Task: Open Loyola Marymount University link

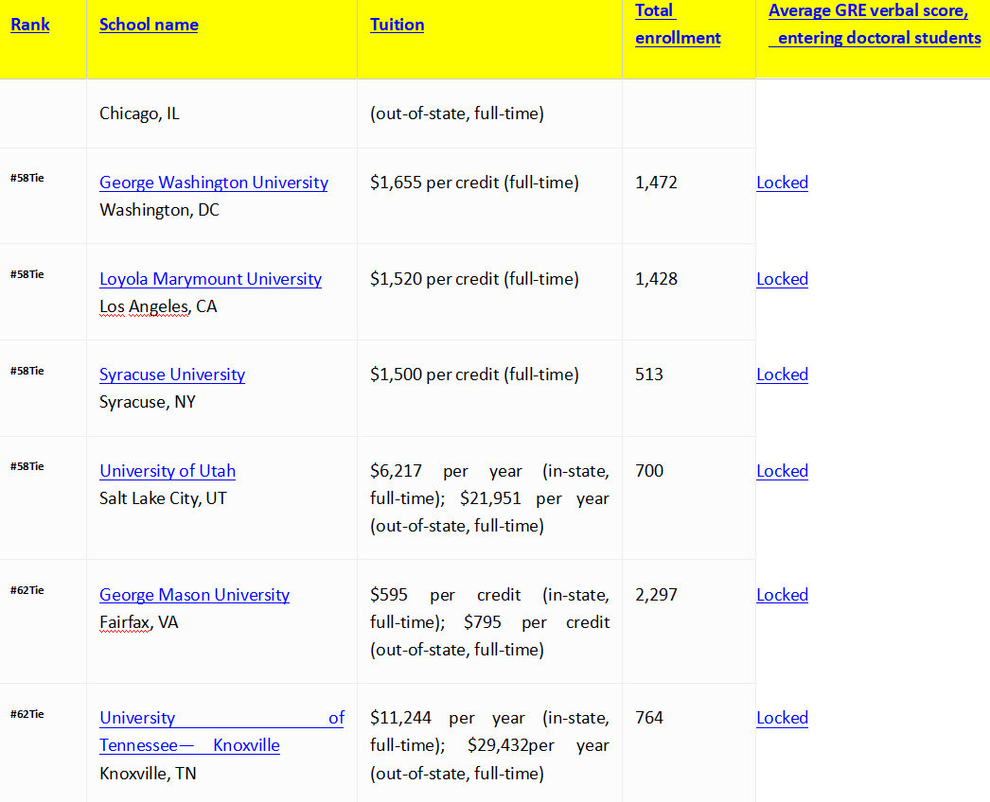Action: click(210, 279)
